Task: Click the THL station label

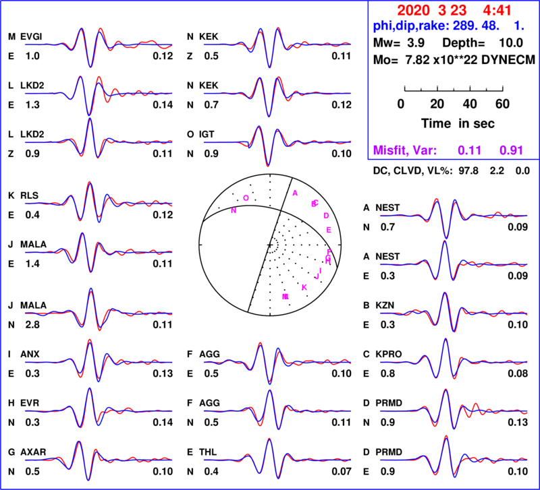Action: tap(208, 452)
